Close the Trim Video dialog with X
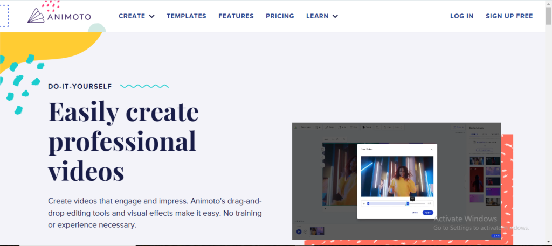Screen dimensions: 552x246 (x=432, y=149)
